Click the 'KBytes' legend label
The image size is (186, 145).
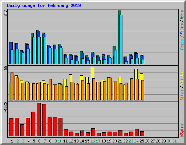pyautogui.click(x=182, y=130)
